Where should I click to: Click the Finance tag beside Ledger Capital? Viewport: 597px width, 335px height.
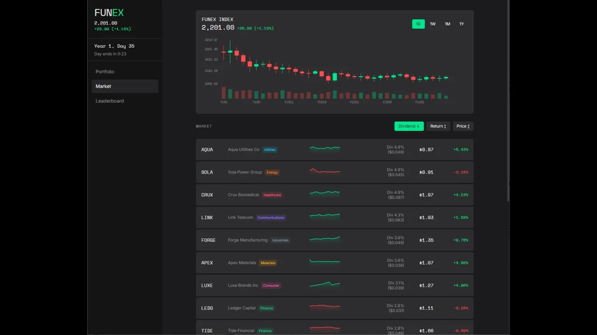click(267, 308)
